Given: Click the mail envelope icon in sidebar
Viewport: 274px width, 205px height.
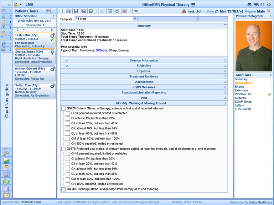Looking at the screenshot, I should [4, 11].
